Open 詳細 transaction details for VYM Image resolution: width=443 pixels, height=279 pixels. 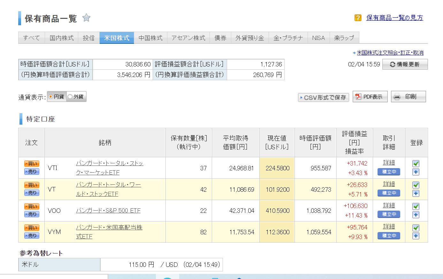click(389, 227)
